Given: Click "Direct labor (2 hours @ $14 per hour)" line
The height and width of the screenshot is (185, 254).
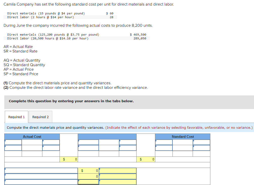Looking at the screenshot, I should click(x=40, y=17).
